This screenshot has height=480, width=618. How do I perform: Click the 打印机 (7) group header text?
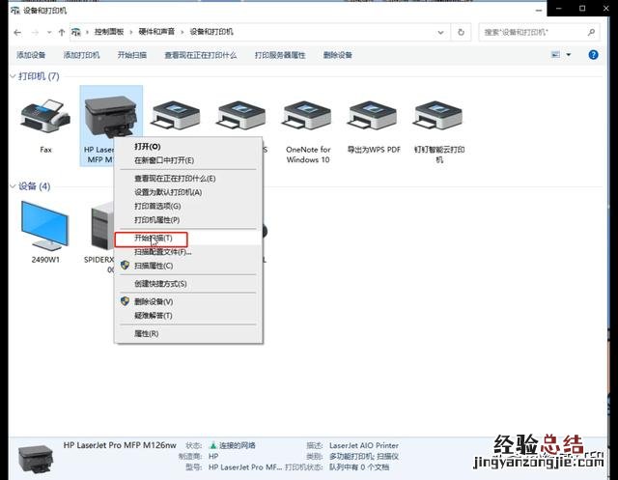point(39,76)
